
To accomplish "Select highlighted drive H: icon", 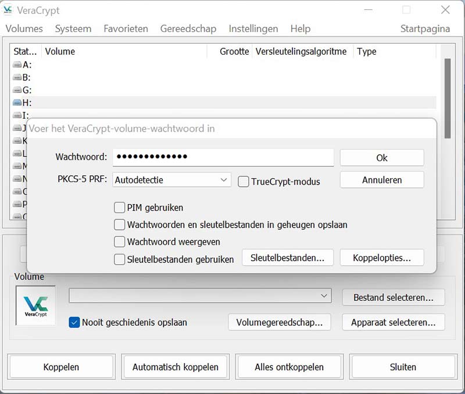I will coord(17,102).
